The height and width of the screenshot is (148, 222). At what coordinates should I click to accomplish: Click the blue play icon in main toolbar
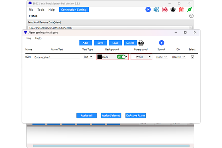coord(148,10)
